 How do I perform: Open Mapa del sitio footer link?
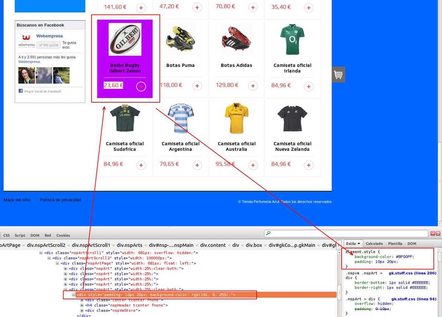tap(17, 200)
